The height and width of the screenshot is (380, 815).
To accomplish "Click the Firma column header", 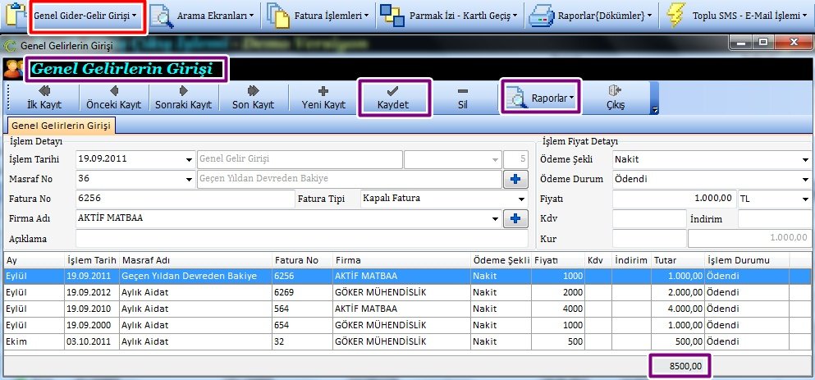I will 401,260.
